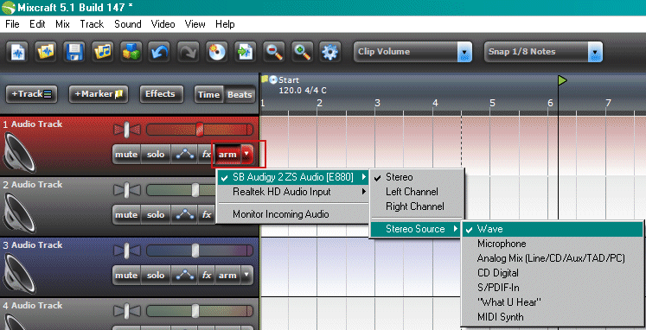Click the grayed redo arrow icon
646x330 pixels.
click(x=188, y=52)
